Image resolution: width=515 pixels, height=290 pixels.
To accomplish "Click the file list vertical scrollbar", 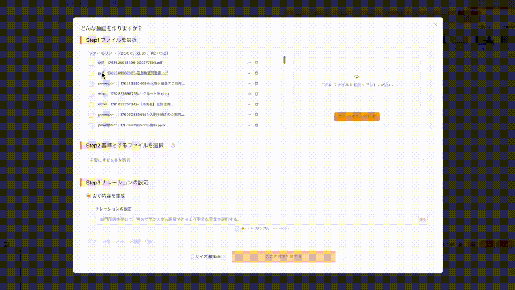I will pyautogui.click(x=284, y=61).
